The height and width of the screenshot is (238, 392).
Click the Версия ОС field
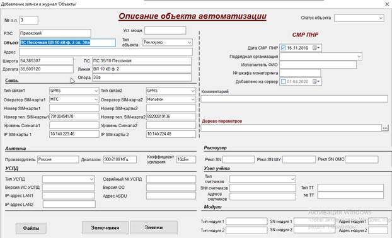(171, 188)
